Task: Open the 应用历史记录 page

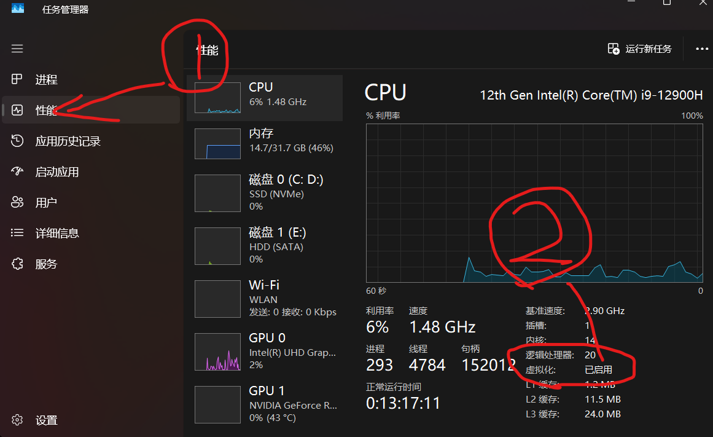Action: [x=91, y=141]
